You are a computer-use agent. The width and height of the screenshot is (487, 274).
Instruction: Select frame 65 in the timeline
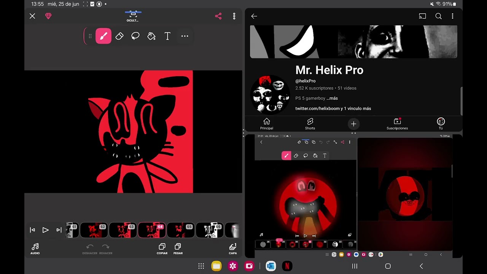pos(180,230)
